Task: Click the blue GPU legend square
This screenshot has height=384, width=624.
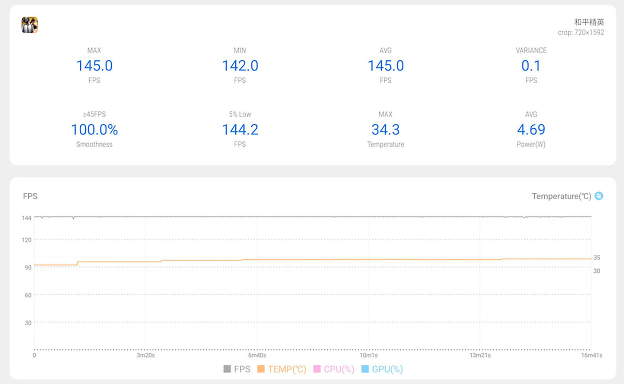Action: tap(365, 369)
